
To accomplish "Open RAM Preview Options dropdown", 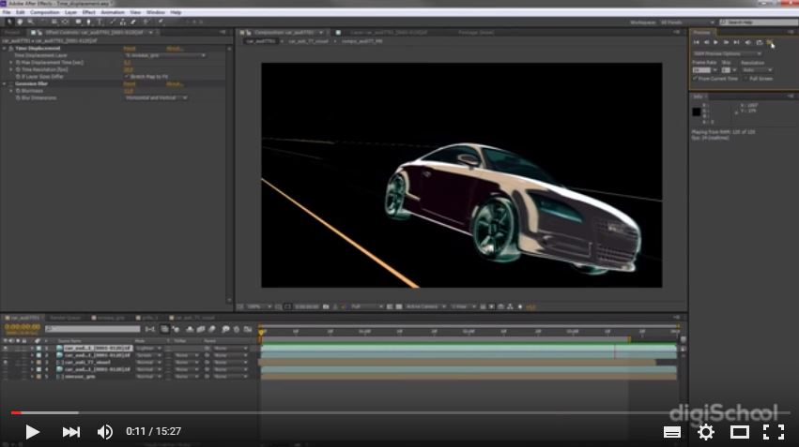I will (727, 53).
